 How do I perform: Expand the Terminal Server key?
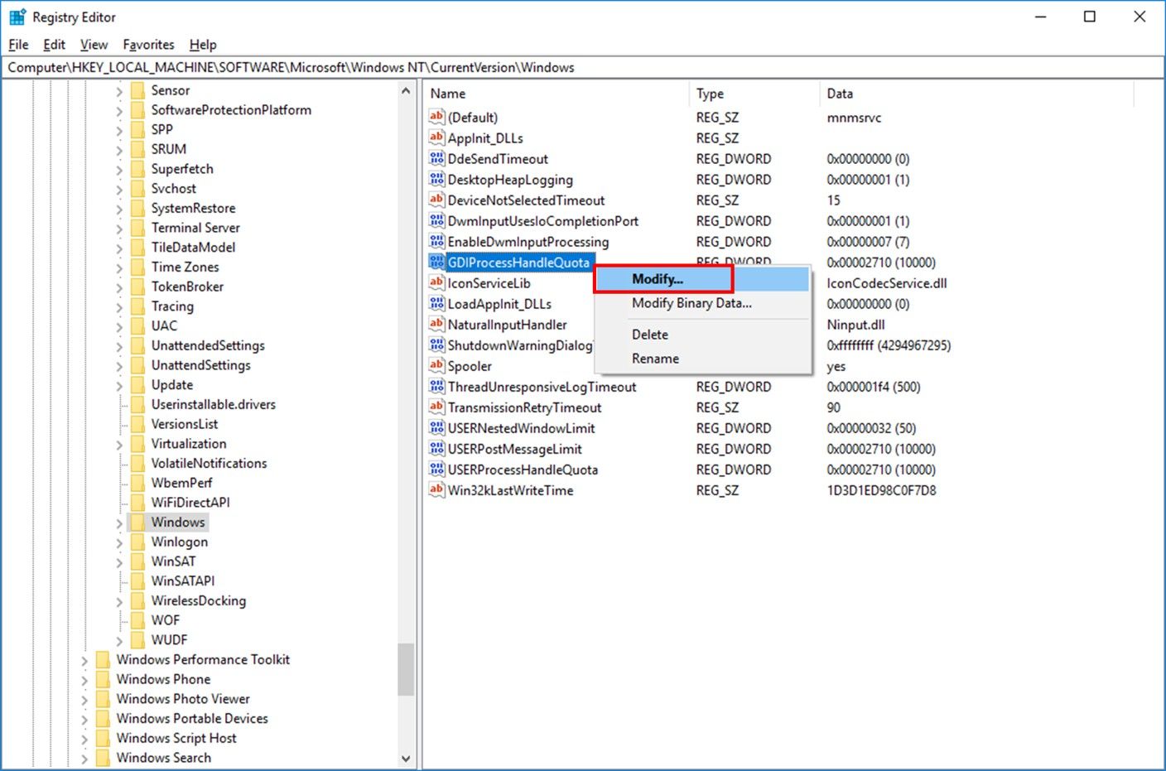pos(119,229)
